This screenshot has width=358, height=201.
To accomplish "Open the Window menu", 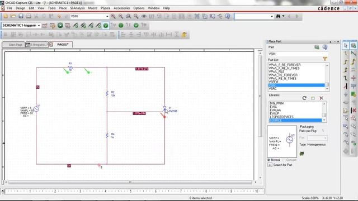I will coord(154,8).
